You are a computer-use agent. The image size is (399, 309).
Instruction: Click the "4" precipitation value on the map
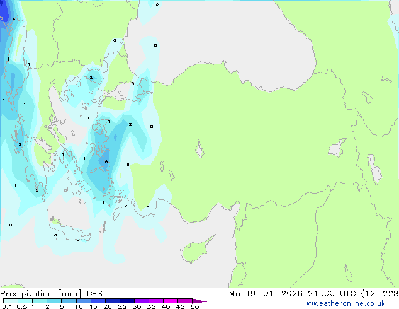(x=14, y=19)
